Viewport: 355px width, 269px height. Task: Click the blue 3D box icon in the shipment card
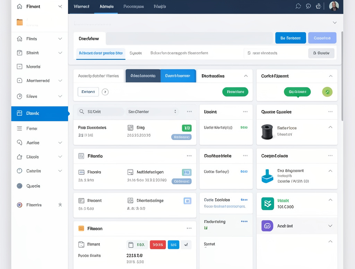click(267, 176)
